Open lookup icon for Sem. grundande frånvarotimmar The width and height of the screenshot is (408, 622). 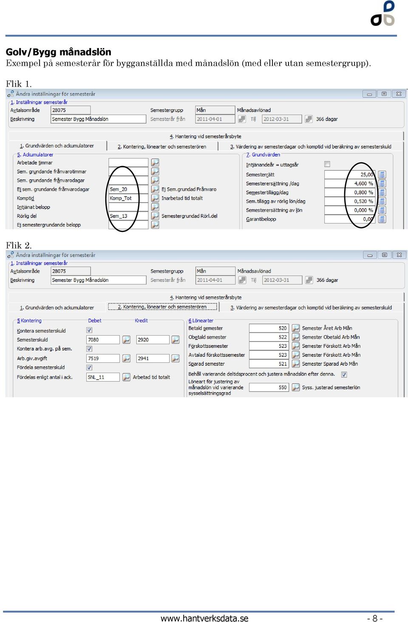tap(155, 171)
